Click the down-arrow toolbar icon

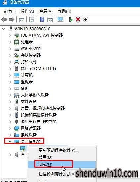click(86, 19)
